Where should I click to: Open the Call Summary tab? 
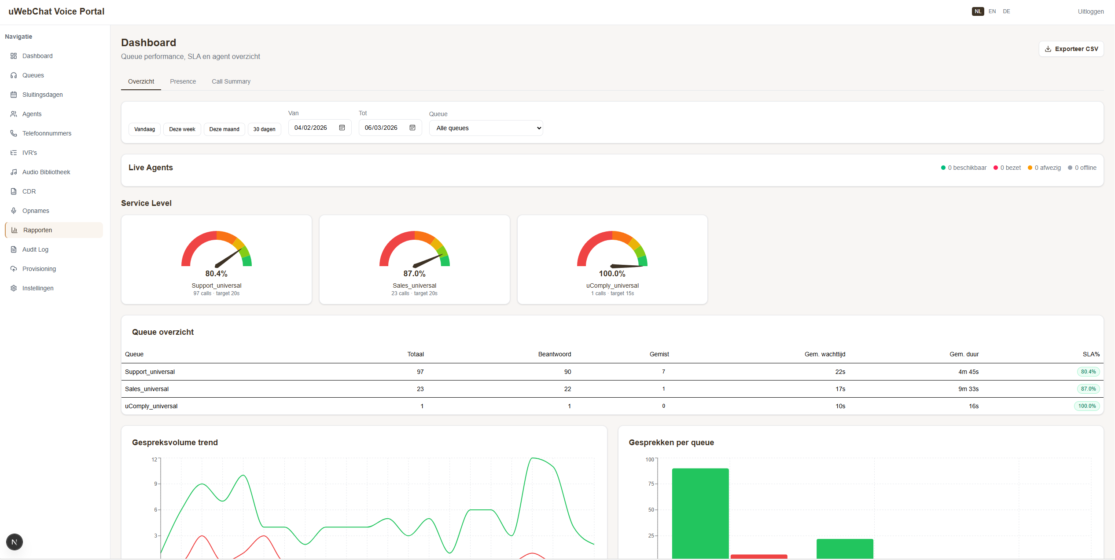pos(231,81)
